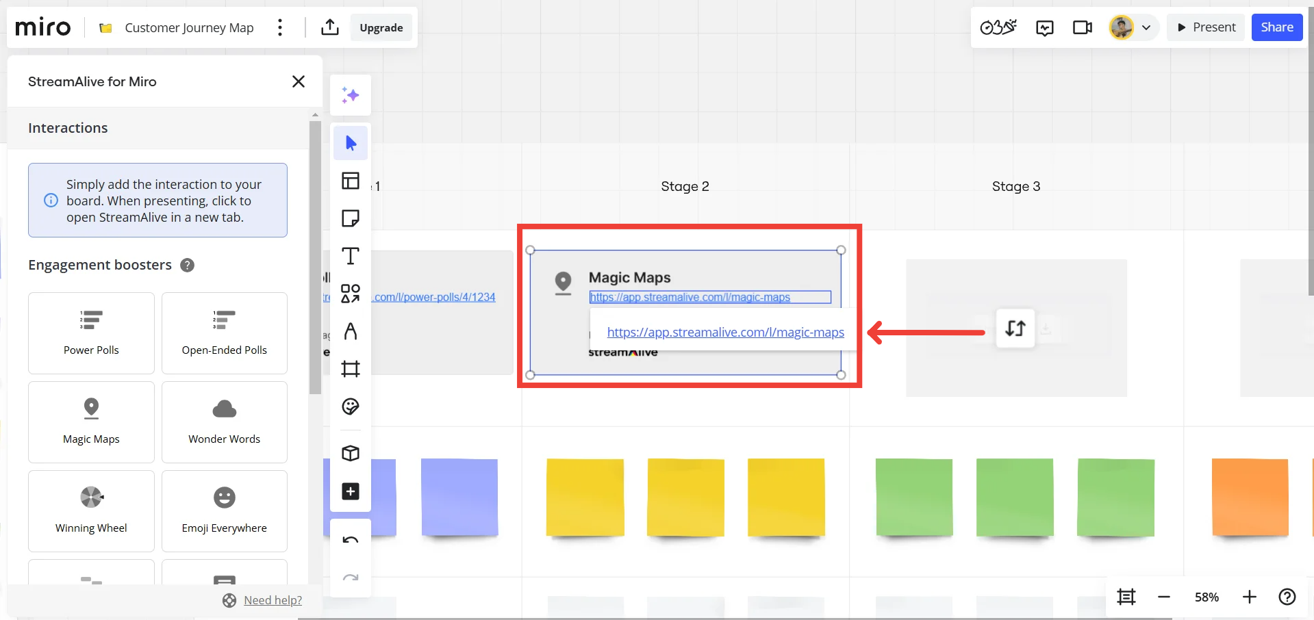Zoom in with the plus button
Viewport: 1314px width, 620px height.
[1250, 597]
